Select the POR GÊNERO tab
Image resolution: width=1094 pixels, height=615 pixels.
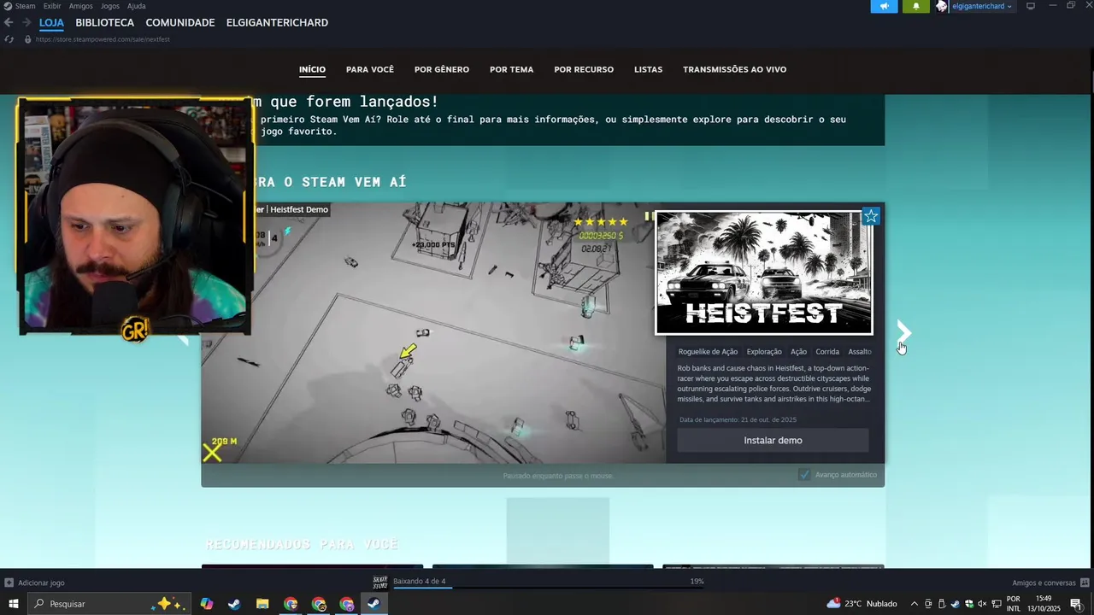[x=442, y=69]
